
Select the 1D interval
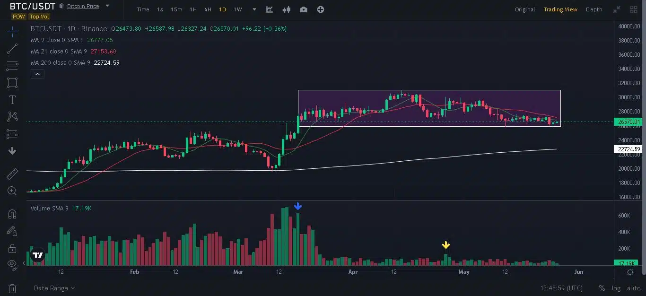222,9
